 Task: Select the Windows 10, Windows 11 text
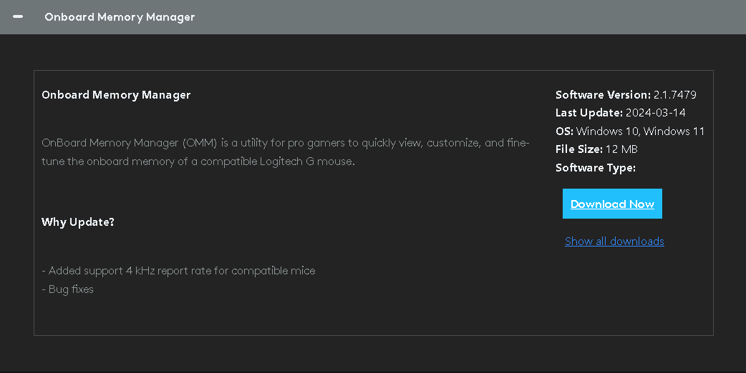point(640,131)
